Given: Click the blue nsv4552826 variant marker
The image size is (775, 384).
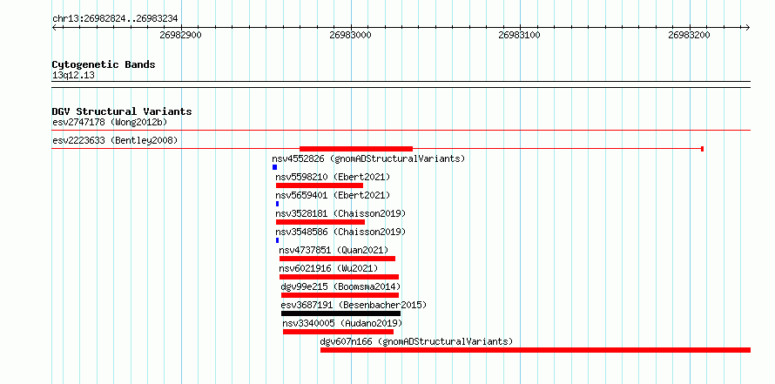Looking at the screenshot, I should tap(275, 167).
